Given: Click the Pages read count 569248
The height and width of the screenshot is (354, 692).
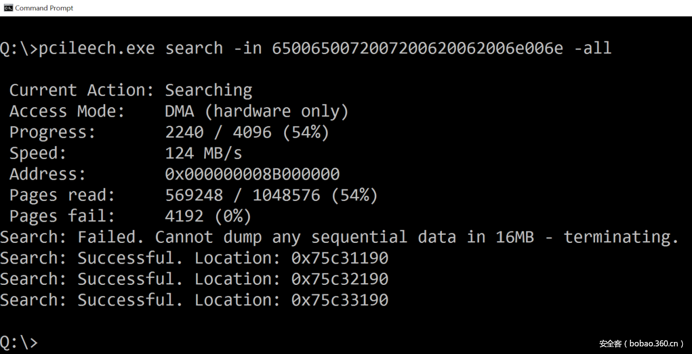Looking at the screenshot, I should [x=194, y=196].
